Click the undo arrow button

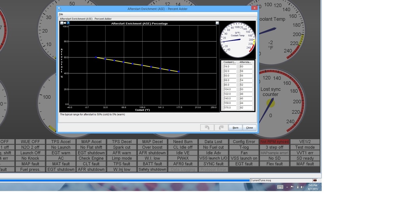pos(207,128)
